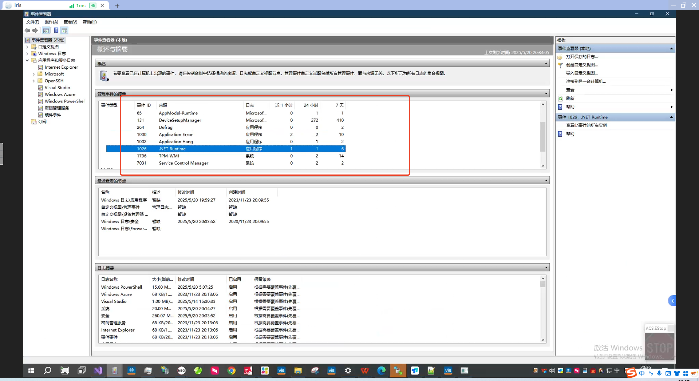Screen dimensions: 699x381
Task: Click 打开保存的日志... action link
Action: pyautogui.click(x=582, y=57)
